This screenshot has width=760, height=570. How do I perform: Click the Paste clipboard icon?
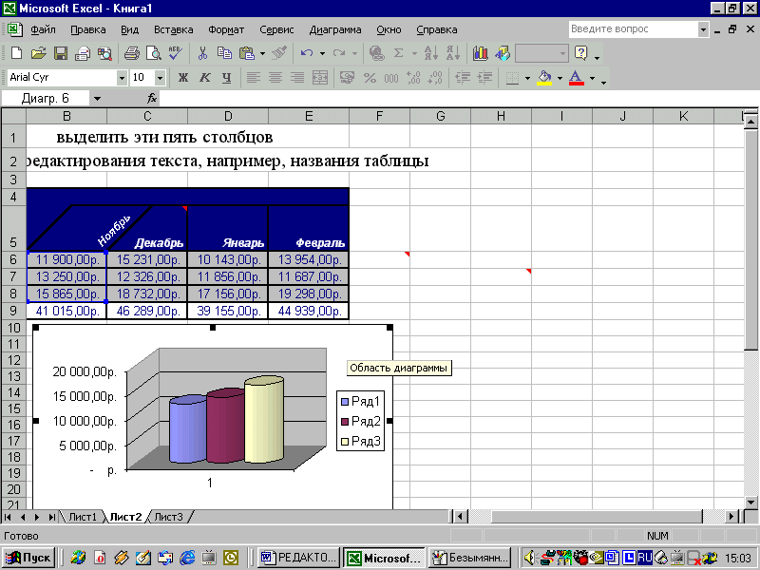pyautogui.click(x=247, y=53)
